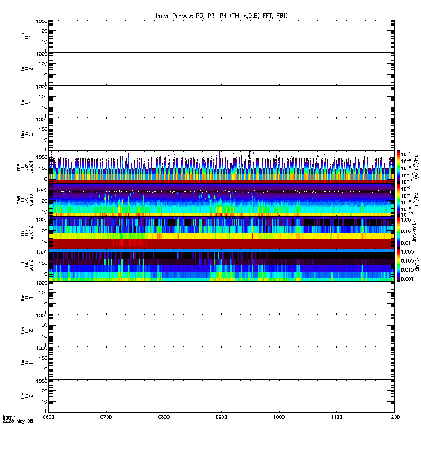Click the '<|mV/m|>' color bar unit label
Image resolution: width=421 pixels, height=449 pixels.
click(x=414, y=232)
